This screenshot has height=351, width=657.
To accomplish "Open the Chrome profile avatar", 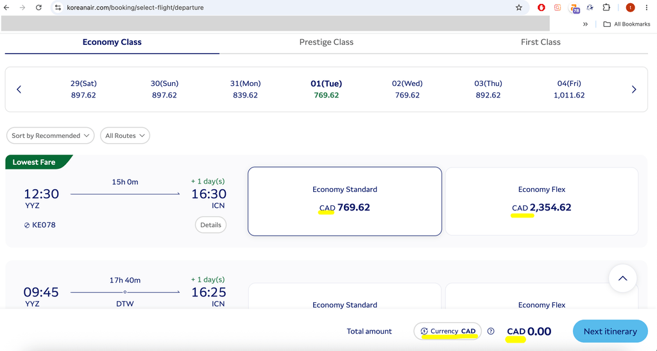I will [630, 8].
